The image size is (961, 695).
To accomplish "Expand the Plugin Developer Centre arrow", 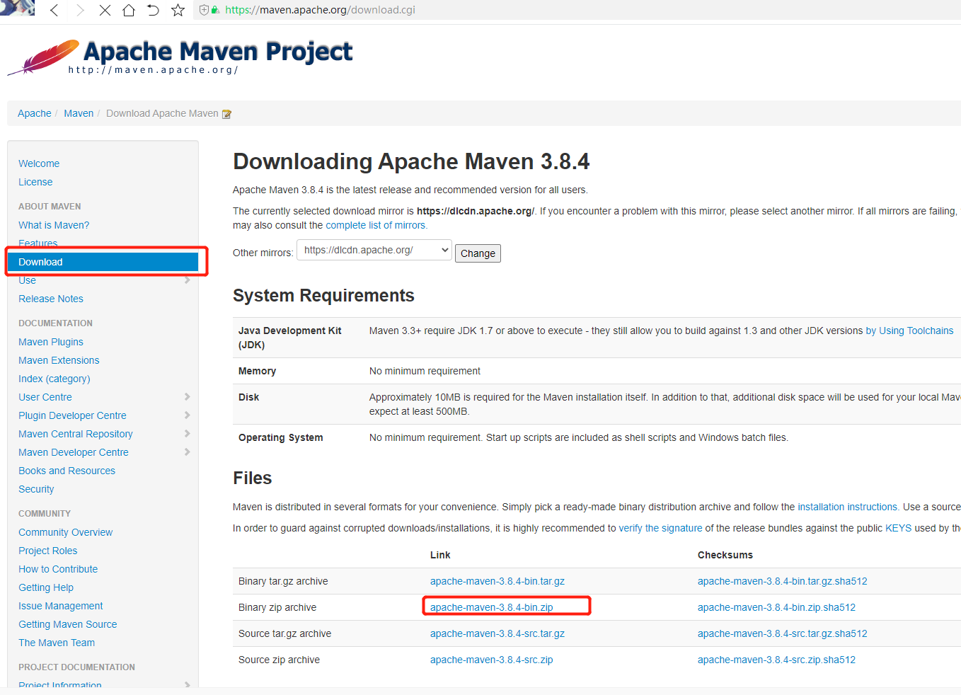I will pyautogui.click(x=188, y=415).
